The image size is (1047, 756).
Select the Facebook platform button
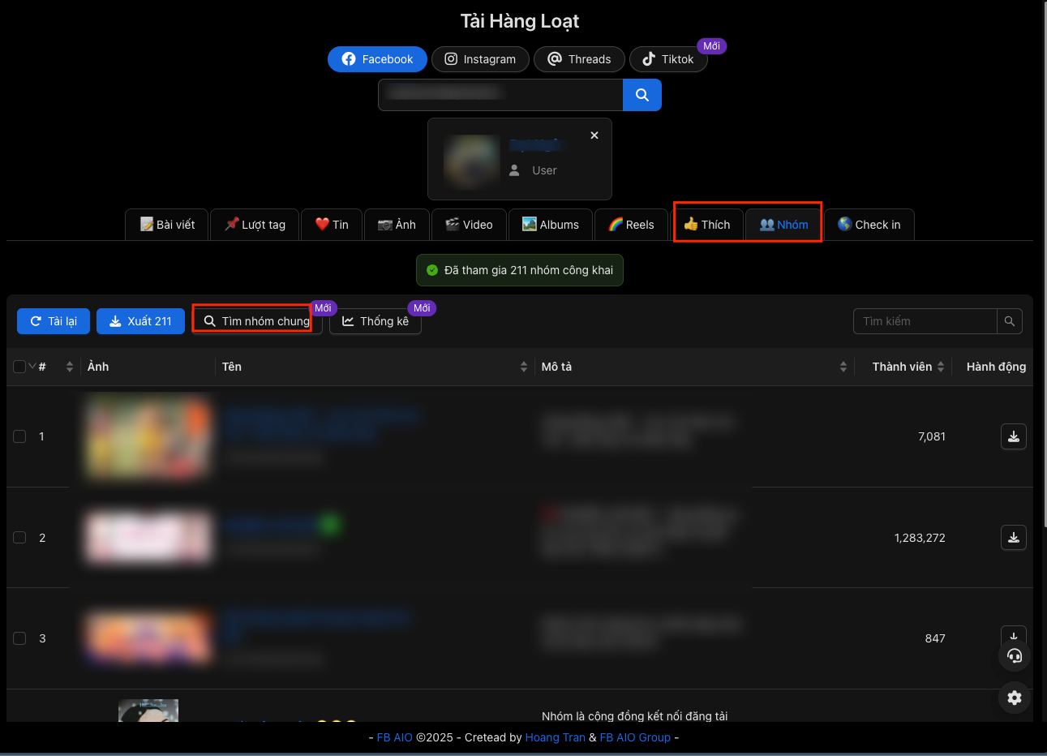click(377, 59)
